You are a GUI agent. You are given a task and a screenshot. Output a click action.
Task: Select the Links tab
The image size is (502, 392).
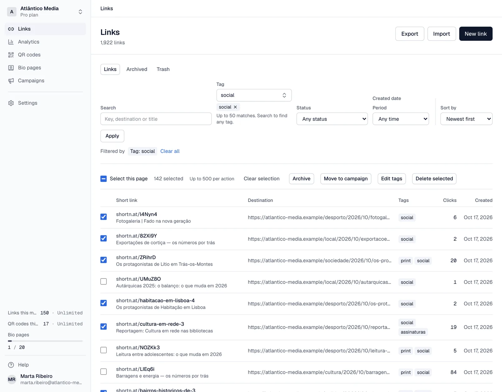point(110,69)
